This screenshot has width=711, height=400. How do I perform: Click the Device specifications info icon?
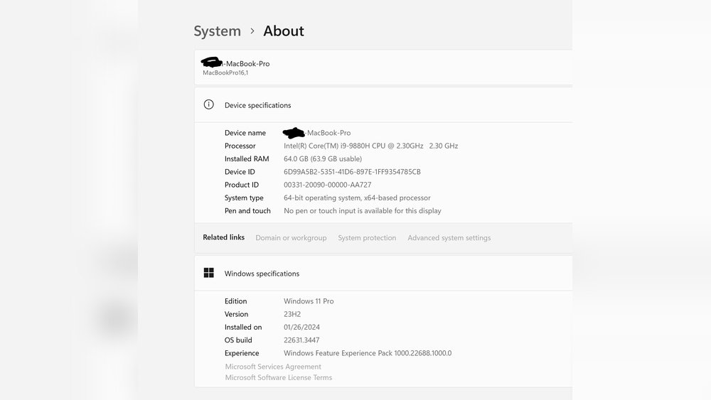[208, 104]
